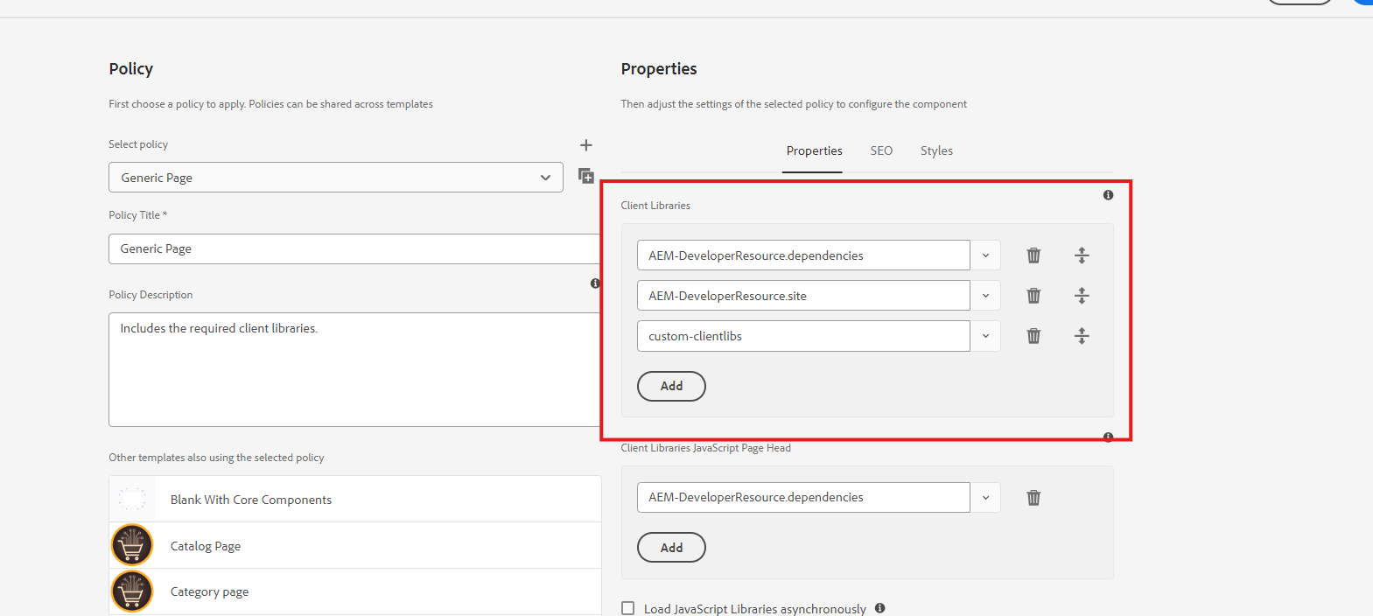Click Add button under Client Libraries
The width and height of the screenshot is (1373, 616).
(x=671, y=386)
